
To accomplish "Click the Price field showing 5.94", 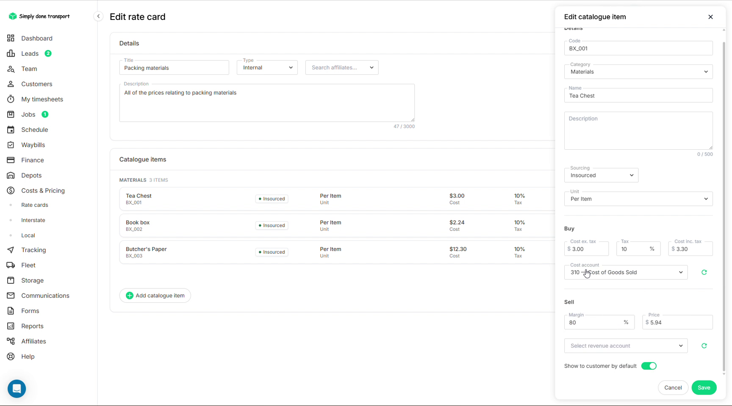I will 677,322.
